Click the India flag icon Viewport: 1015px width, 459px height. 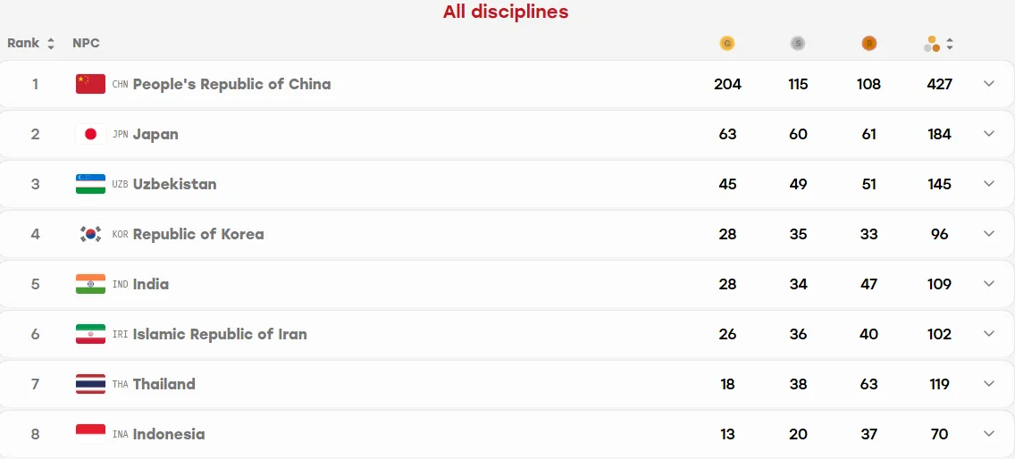point(90,284)
